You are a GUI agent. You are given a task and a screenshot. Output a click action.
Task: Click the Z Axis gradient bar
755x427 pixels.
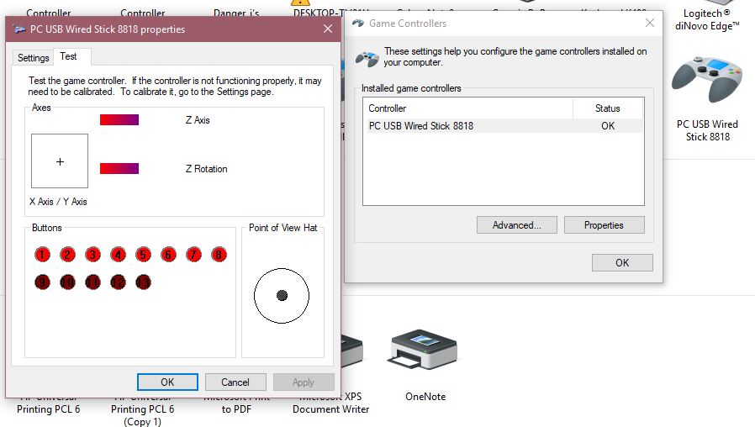(119, 119)
